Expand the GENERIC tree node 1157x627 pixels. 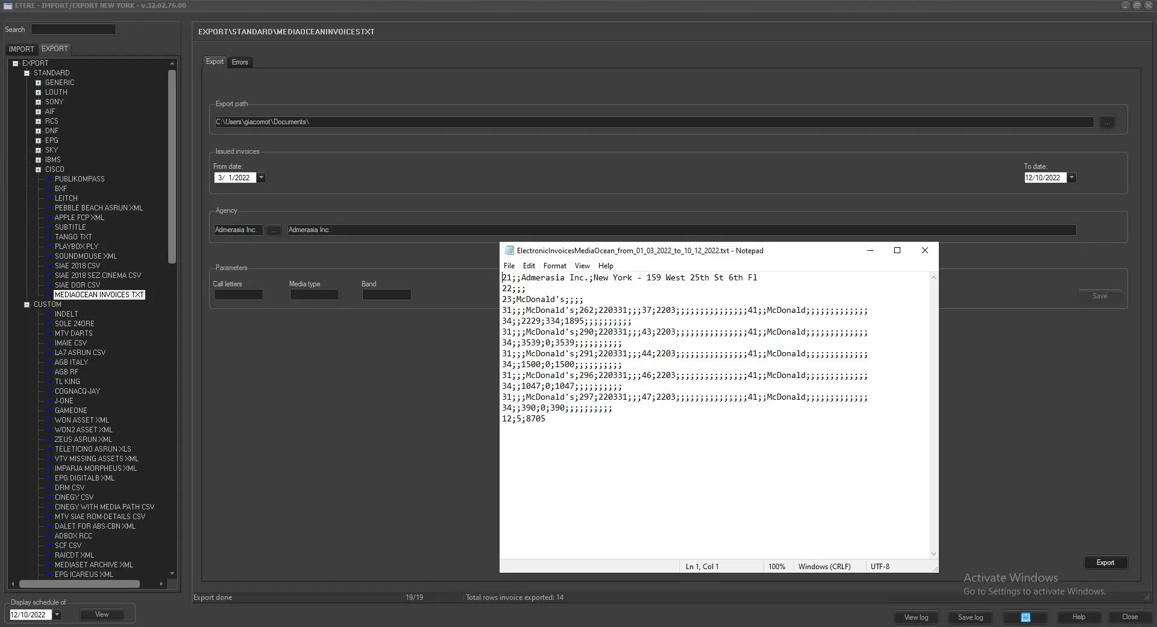click(38, 83)
